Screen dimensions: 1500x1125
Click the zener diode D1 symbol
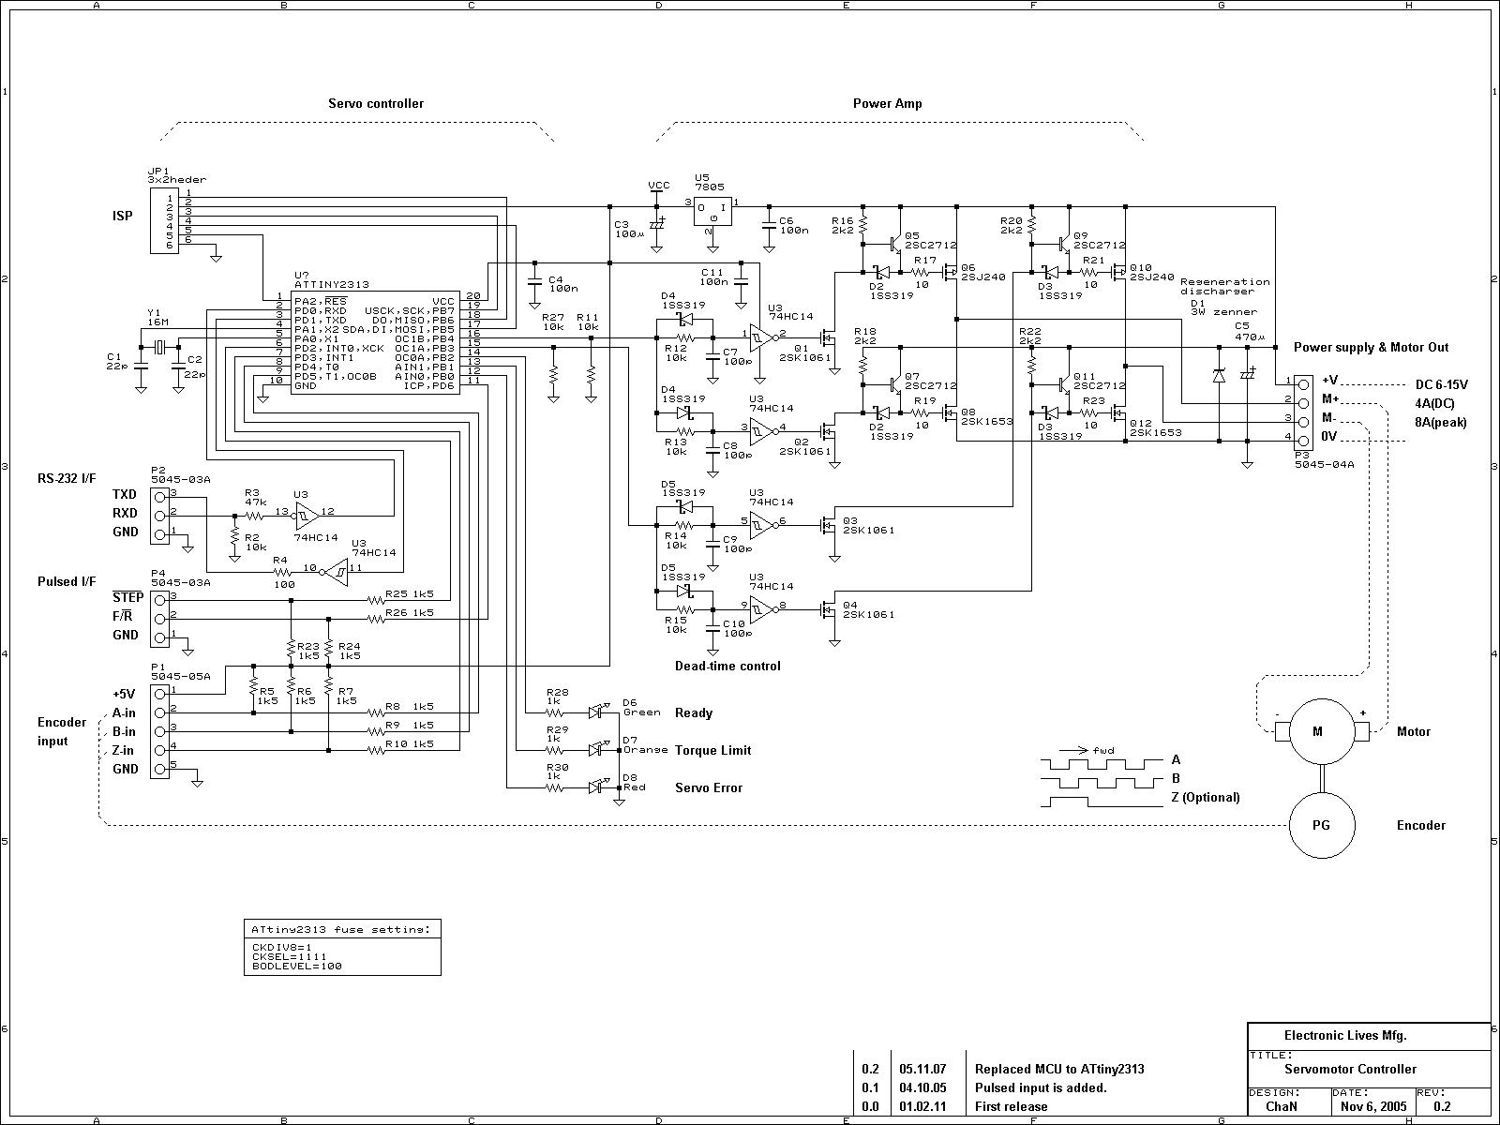pyautogui.click(x=1219, y=375)
